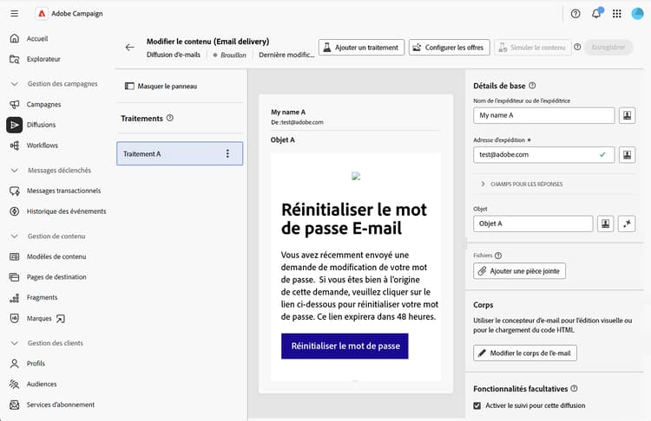Open the notifications bell
This screenshot has height=421, width=651.
point(596,13)
